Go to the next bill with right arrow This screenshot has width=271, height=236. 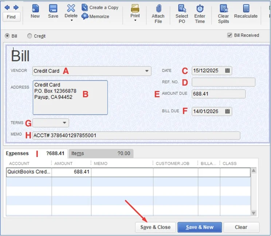[x=16, y=7]
